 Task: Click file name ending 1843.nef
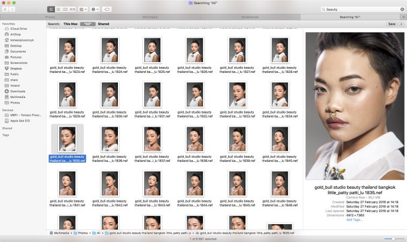(153, 203)
